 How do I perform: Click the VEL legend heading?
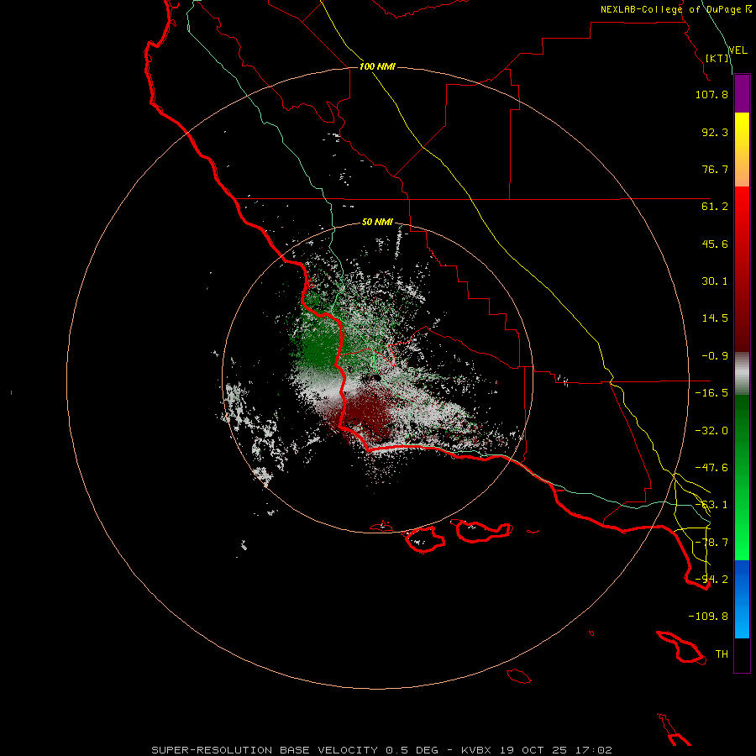(x=738, y=50)
